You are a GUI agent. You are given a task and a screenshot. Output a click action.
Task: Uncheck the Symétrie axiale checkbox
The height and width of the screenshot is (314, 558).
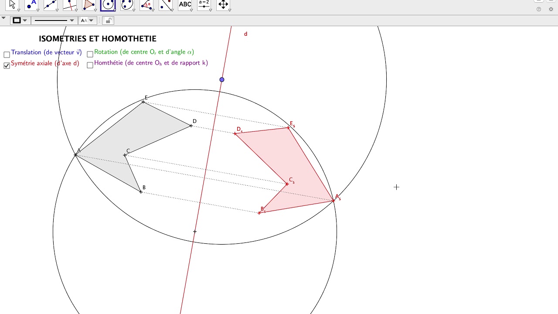7,65
